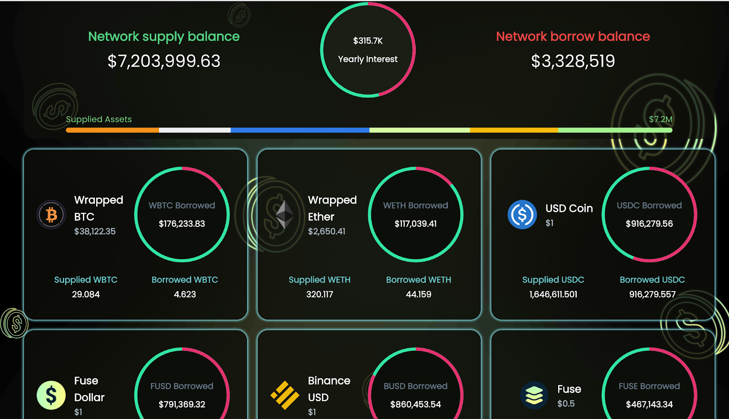The width and height of the screenshot is (729, 419).
Task: Click the $7,203,999.63 supply total
Action: click(x=164, y=61)
